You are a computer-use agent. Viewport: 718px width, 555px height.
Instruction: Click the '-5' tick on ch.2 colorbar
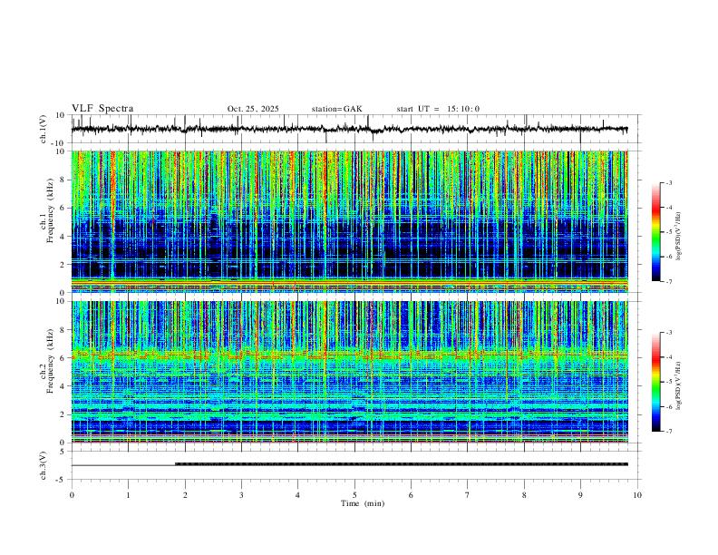click(x=668, y=382)
